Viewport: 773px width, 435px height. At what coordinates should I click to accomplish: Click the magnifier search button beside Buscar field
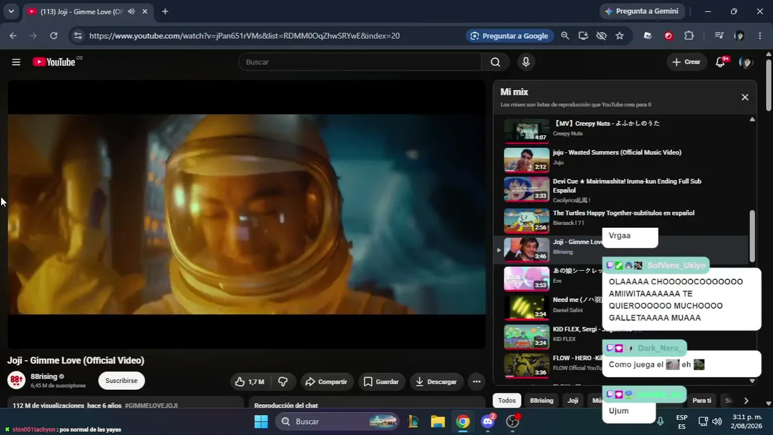[x=495, y=62]
